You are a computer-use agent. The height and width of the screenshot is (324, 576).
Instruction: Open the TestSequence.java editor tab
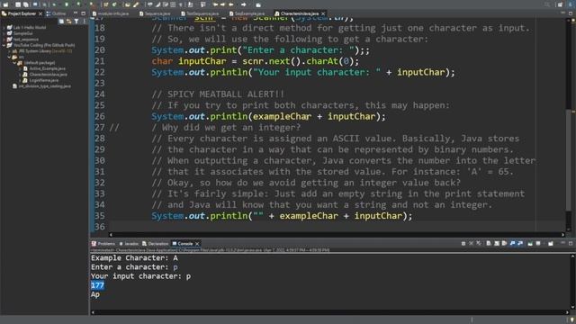click(x=200, y=13)
